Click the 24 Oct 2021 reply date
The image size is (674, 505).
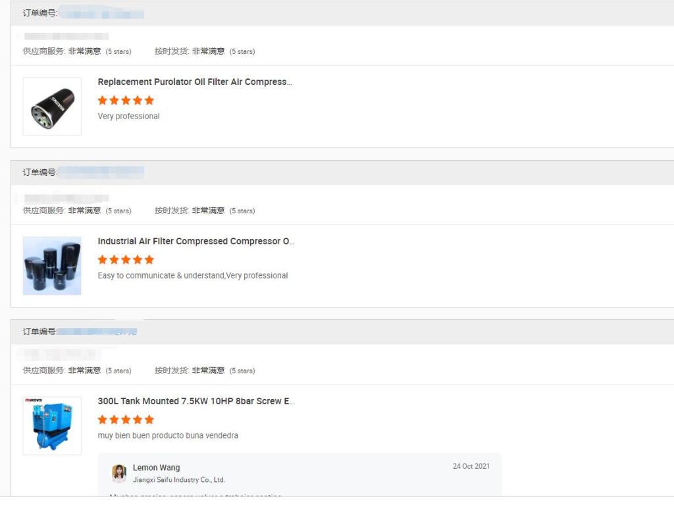click(x=471, y=466)
